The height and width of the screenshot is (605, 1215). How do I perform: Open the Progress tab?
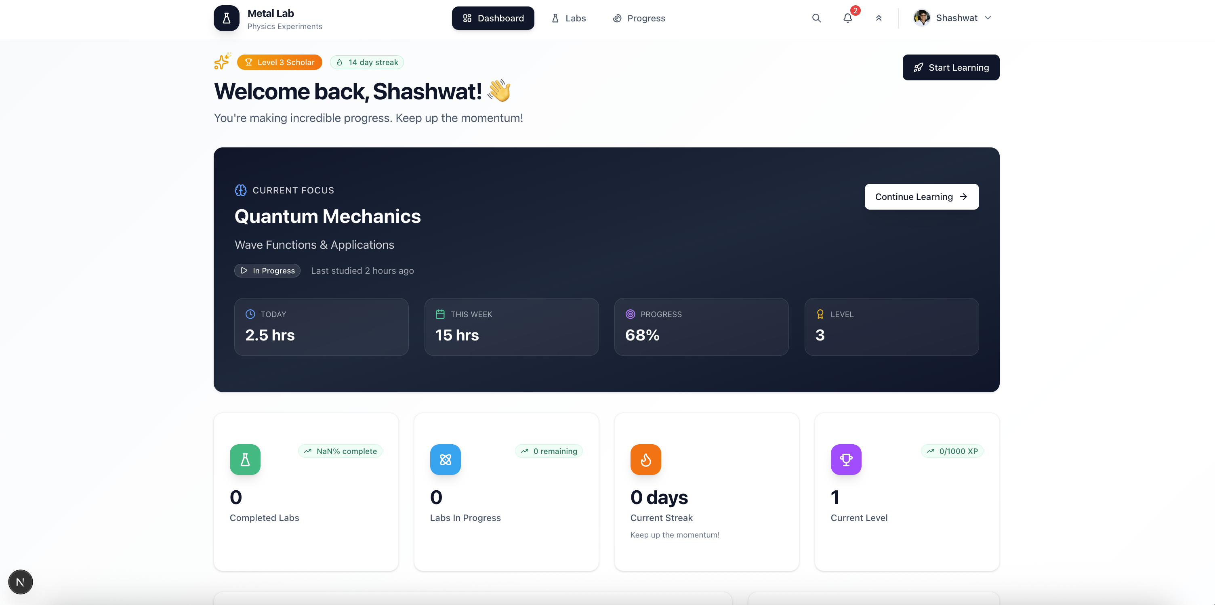pos(639,19)
